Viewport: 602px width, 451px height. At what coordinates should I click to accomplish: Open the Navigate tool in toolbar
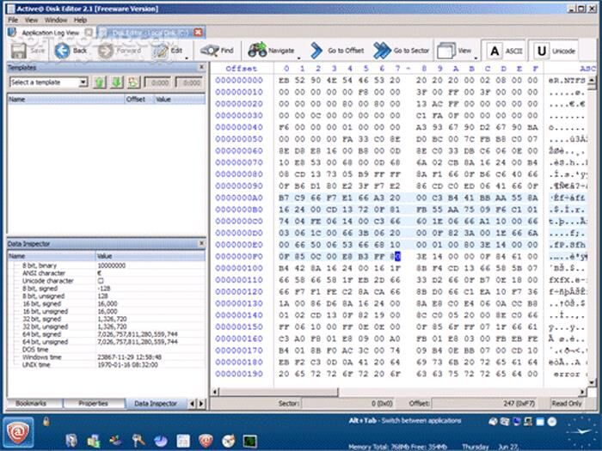pos(256,51)
